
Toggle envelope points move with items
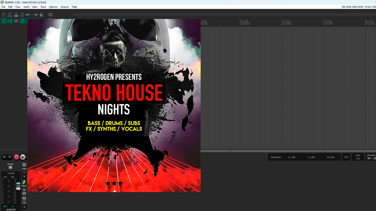click(x=22, y=21)
